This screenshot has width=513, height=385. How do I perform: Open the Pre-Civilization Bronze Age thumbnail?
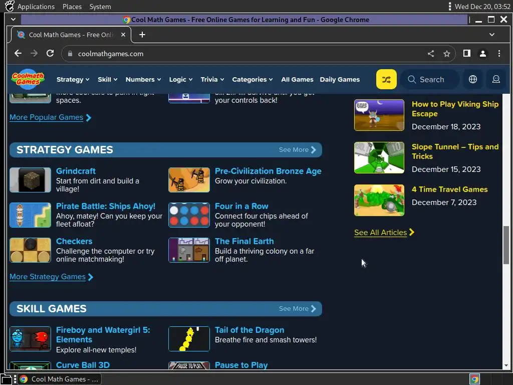coord(189,180)
